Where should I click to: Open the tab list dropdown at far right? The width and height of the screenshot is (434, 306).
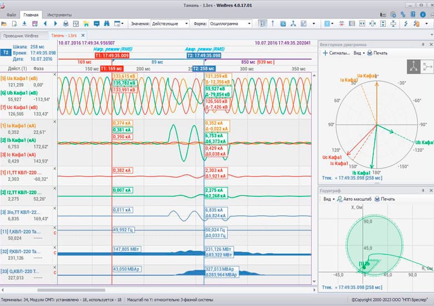click(432, 35)
